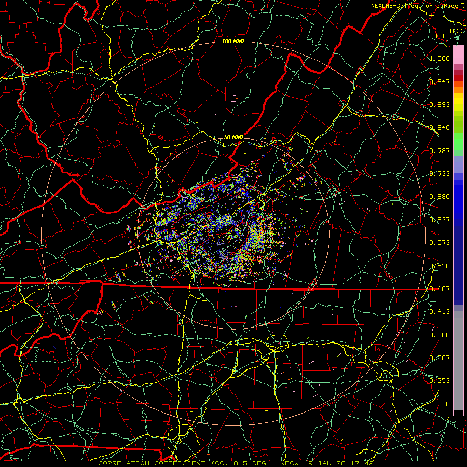Pick the red color band near 0.947
Screen dimensions: 467x467
click(458, 78)
